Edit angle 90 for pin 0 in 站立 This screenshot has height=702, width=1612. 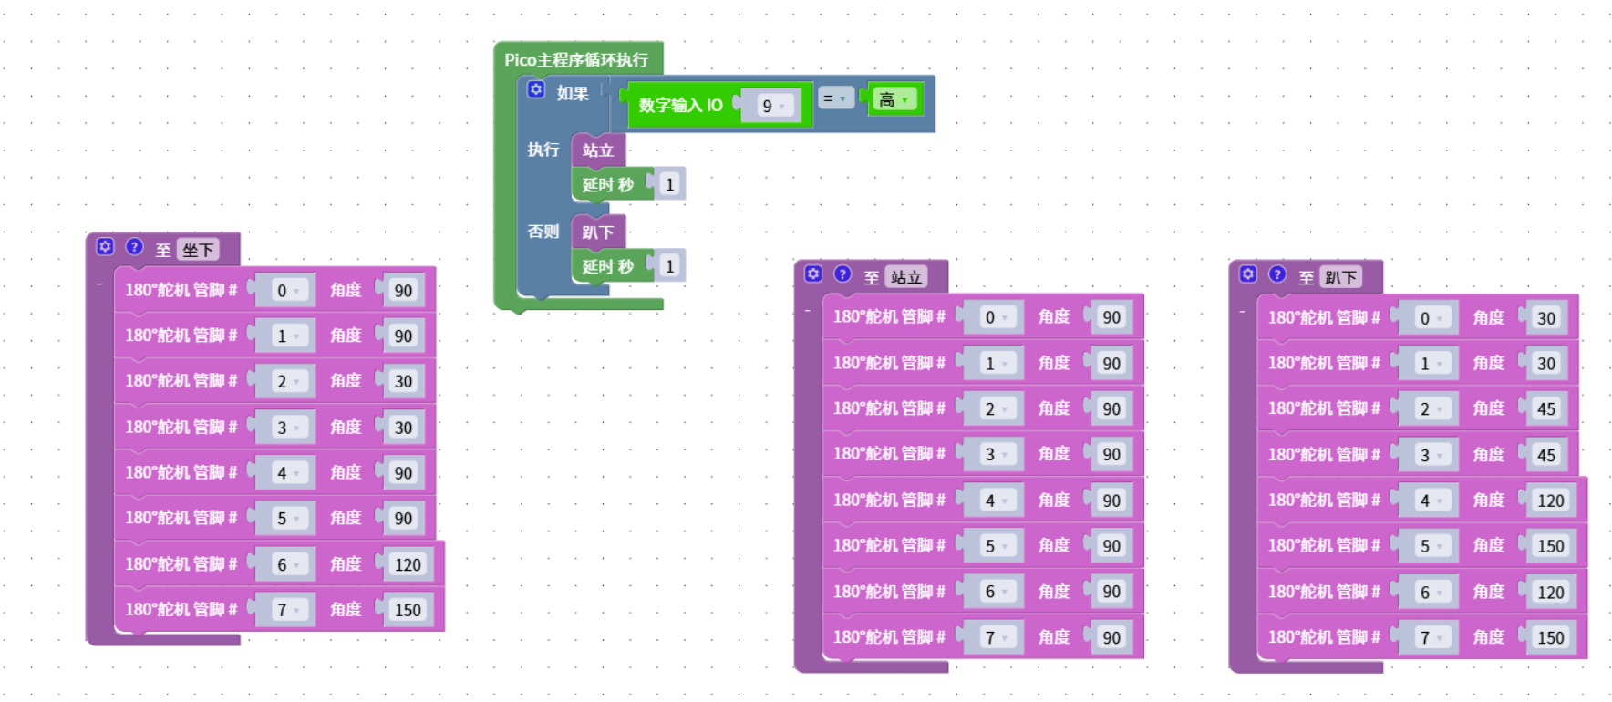coord(1111,317)
